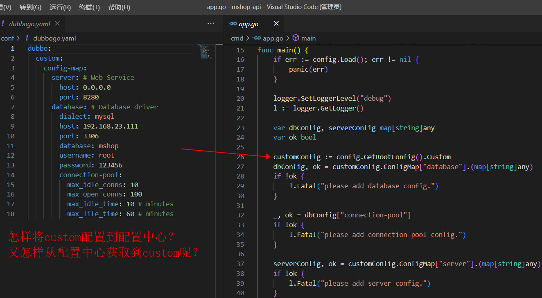The image size is (542, 298).
Task: Select the app.go breadcrumb item
Action: [273, 38]
